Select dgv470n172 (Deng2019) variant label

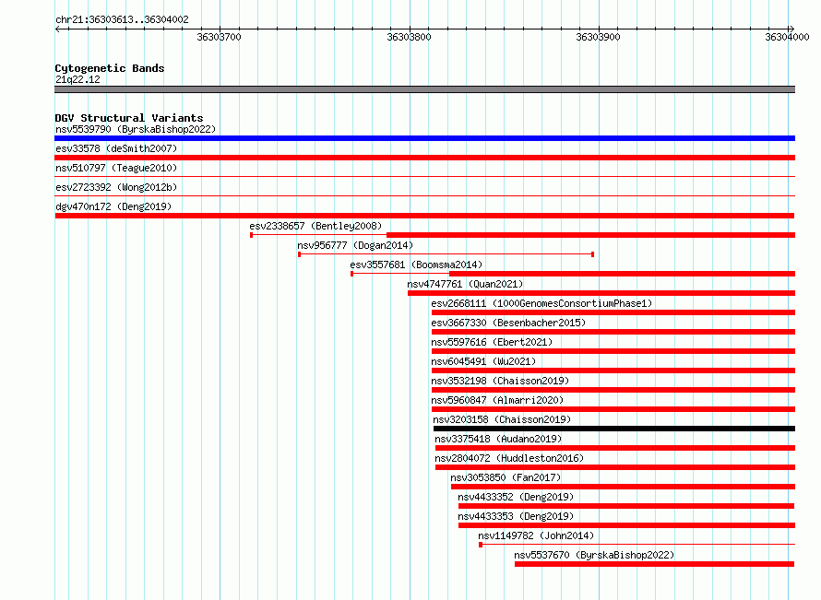(113, 206)
